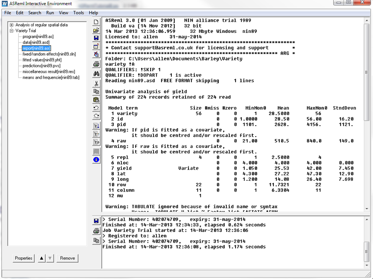The height and width of the screenshot is (279, 373).
Task: Click the report pane's vertical scrollbar down arrow
Action: [367, 210]
